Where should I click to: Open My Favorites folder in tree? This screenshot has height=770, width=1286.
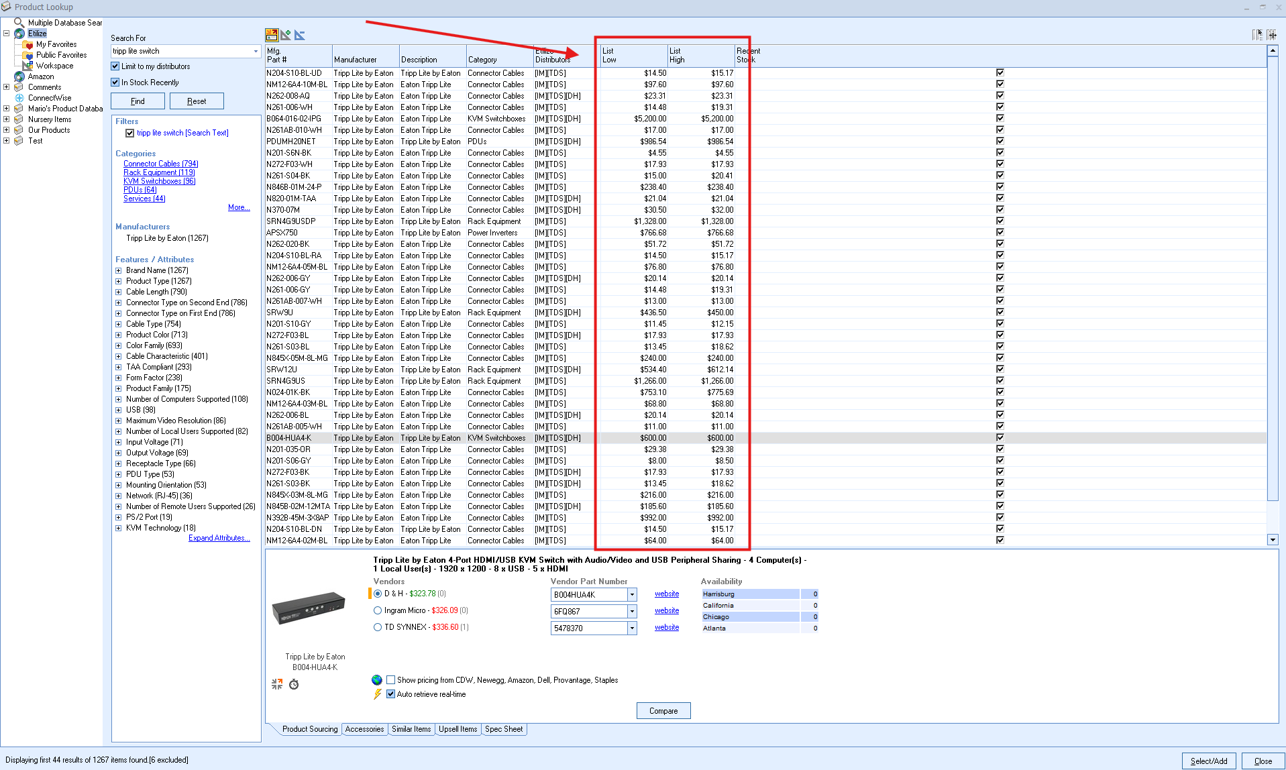[x=56, y=44]
